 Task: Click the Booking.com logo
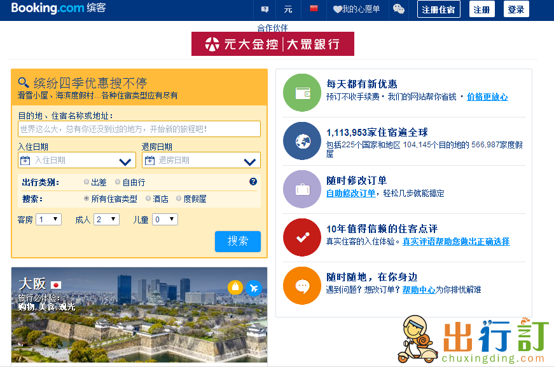59,8
